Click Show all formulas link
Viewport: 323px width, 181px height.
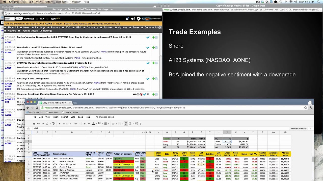299,128
